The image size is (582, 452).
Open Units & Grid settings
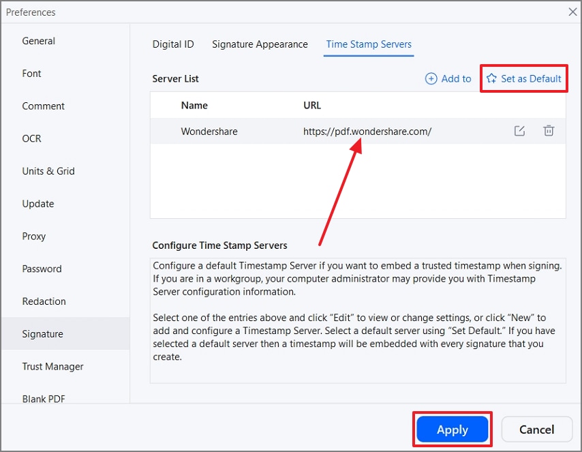click(x=48, y=171)
